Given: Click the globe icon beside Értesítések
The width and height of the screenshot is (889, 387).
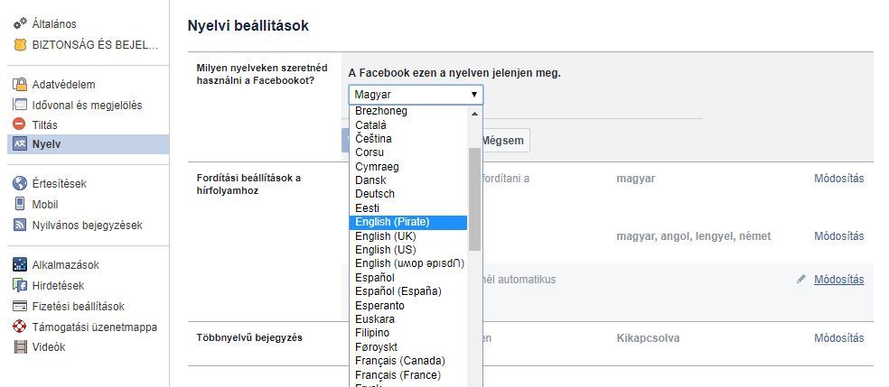Looking at the screenshot, I should [20, 184].
